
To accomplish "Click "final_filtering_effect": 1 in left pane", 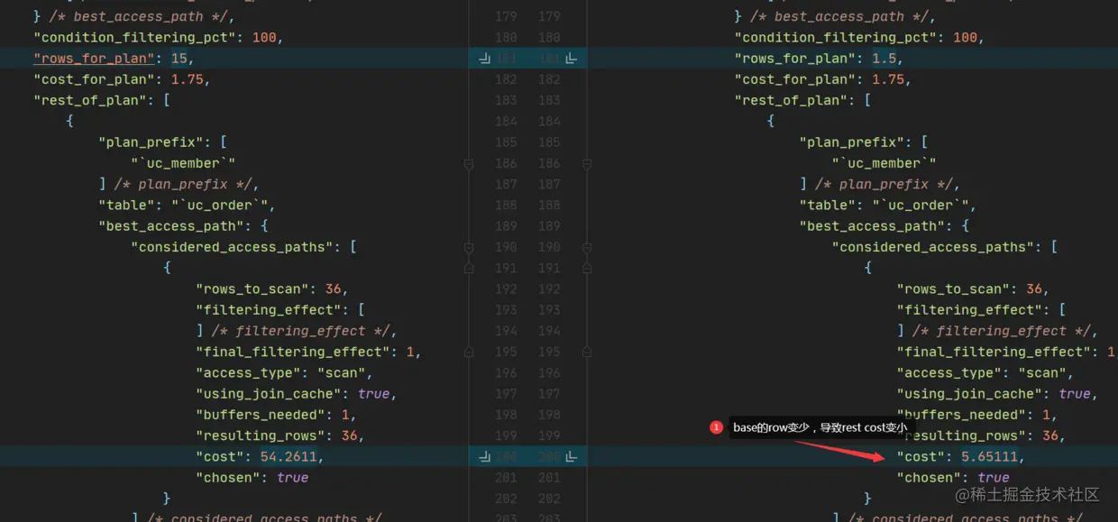I will pos(308,352).
